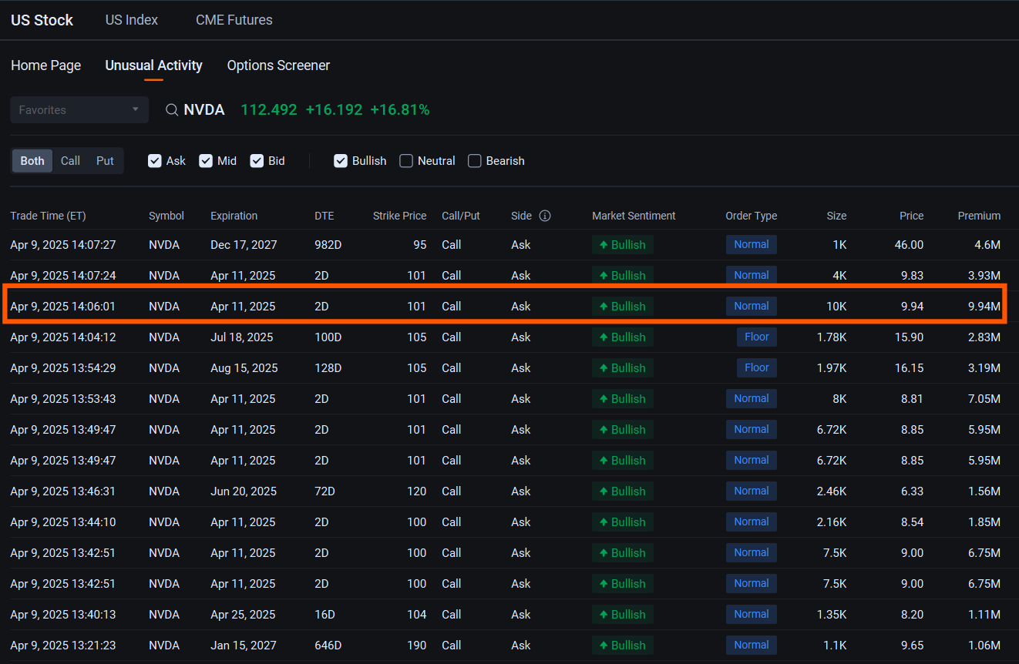This screenshot has width=1019, height=664.
Task: Sort by Premium column header
Action: tap(979, 216)
